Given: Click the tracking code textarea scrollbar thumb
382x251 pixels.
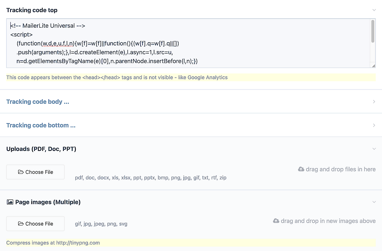Looking at the screenshot, I should coord(373,32).
